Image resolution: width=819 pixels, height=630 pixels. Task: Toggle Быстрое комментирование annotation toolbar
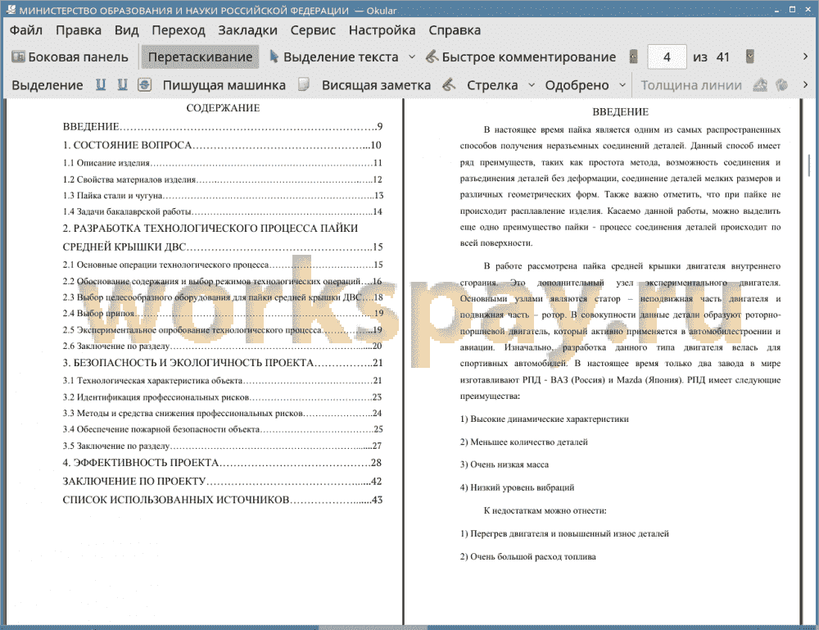[x=521, y=57]
